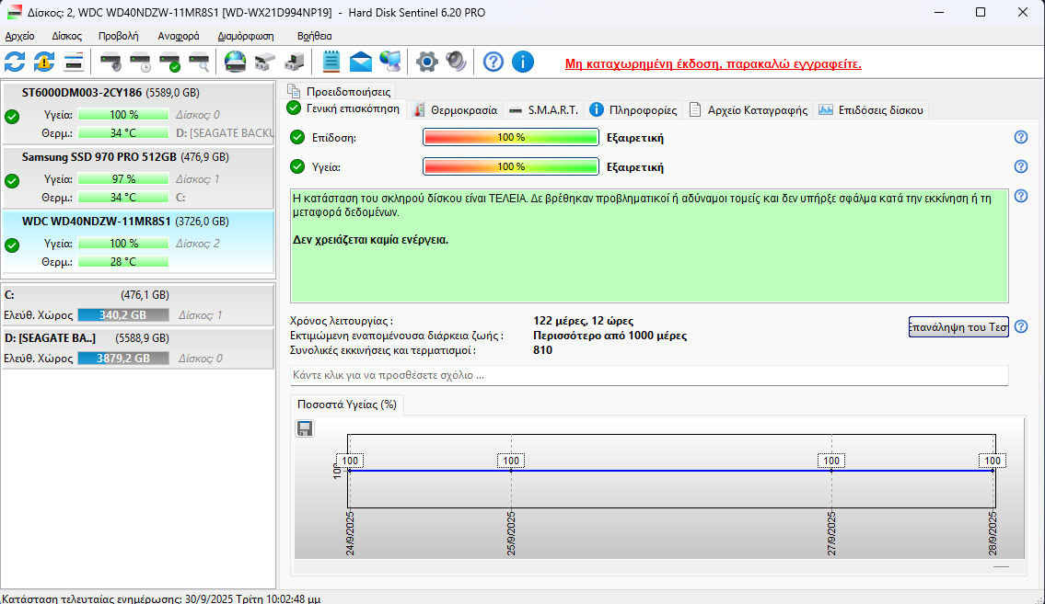Open the blue envelope email report icon
The width and height of the screenshot is (1045, 604).
[360, 62]
